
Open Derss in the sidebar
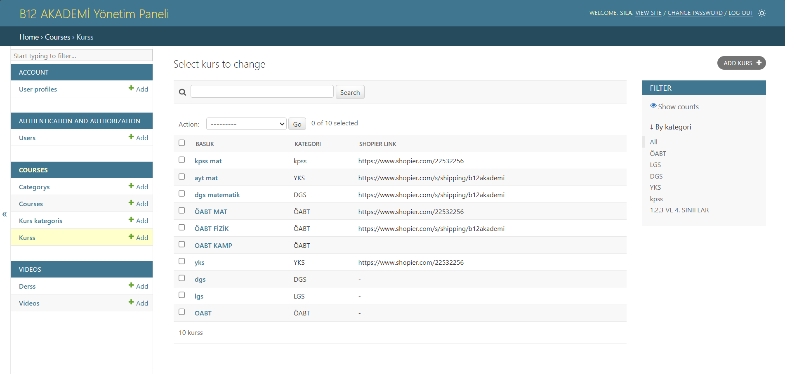[x=27, y=287]
